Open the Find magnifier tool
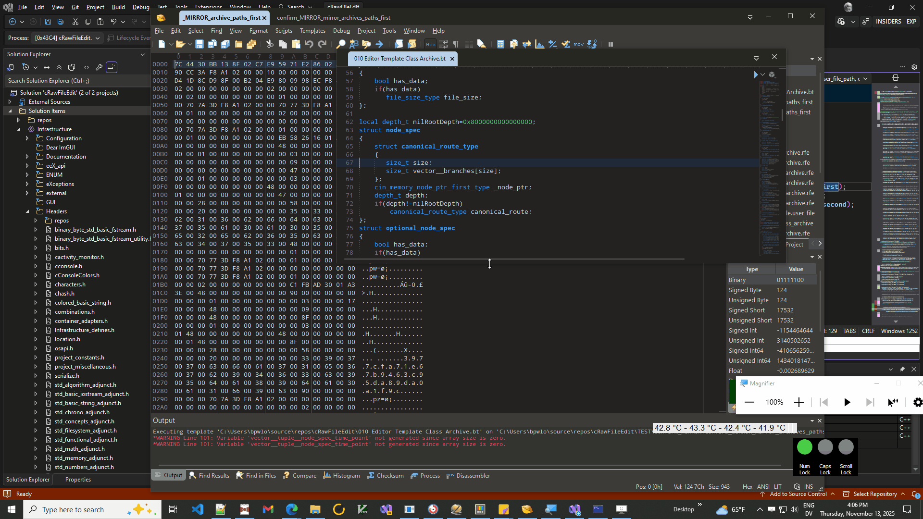This screenshot has width=923, height=519. (340, 44)
